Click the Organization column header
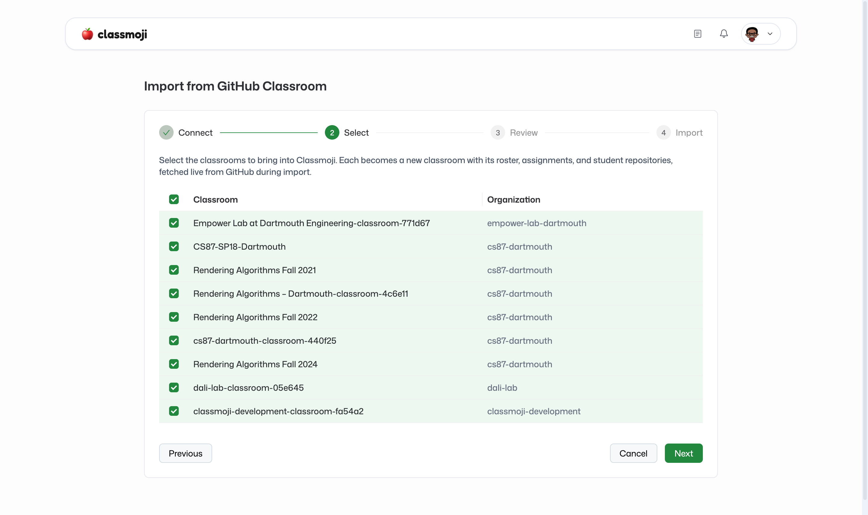The width and height of the screenshot is (868, 515). 514,200
